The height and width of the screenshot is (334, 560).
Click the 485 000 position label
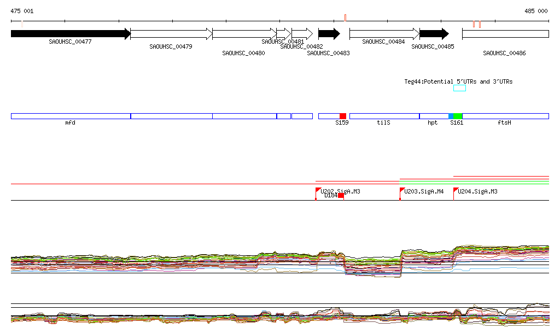coord(535,11)
